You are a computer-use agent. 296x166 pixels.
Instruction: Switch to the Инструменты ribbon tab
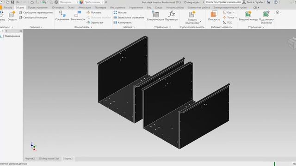pyautogui.click(x=117, y=7)
